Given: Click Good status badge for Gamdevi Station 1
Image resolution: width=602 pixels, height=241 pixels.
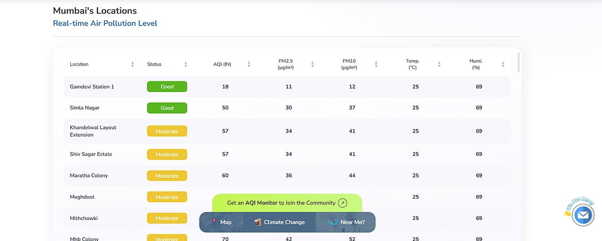Looking at the screenshot, I should (x=167, y=86).
